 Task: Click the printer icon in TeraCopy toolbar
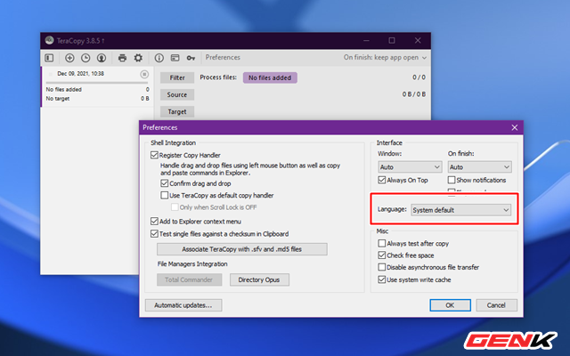click(x=123, y=58)
